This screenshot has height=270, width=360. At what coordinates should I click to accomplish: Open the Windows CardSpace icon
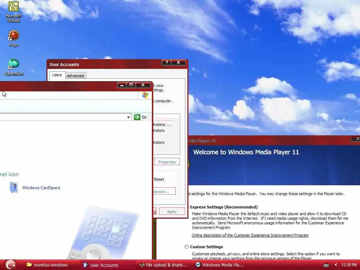tap(14, 188)
